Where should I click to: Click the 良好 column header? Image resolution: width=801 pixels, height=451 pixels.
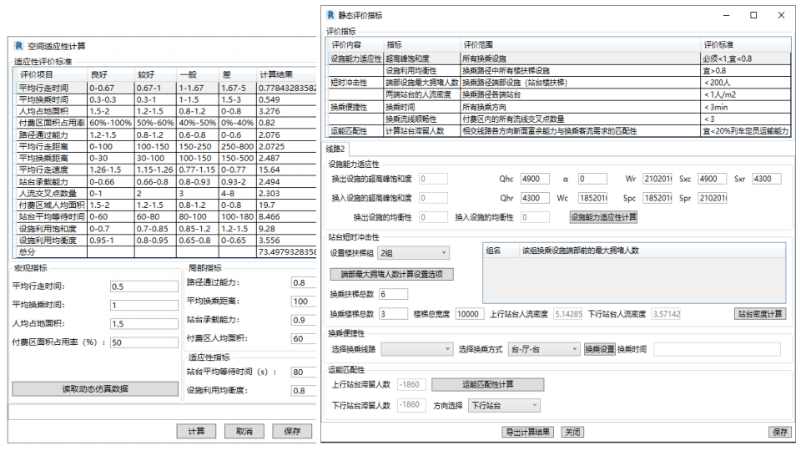pos(111,74)
